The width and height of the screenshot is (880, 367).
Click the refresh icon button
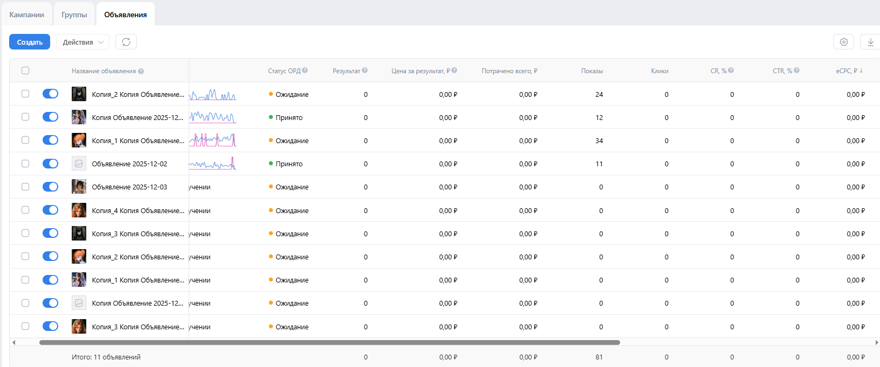click(126, 42)
